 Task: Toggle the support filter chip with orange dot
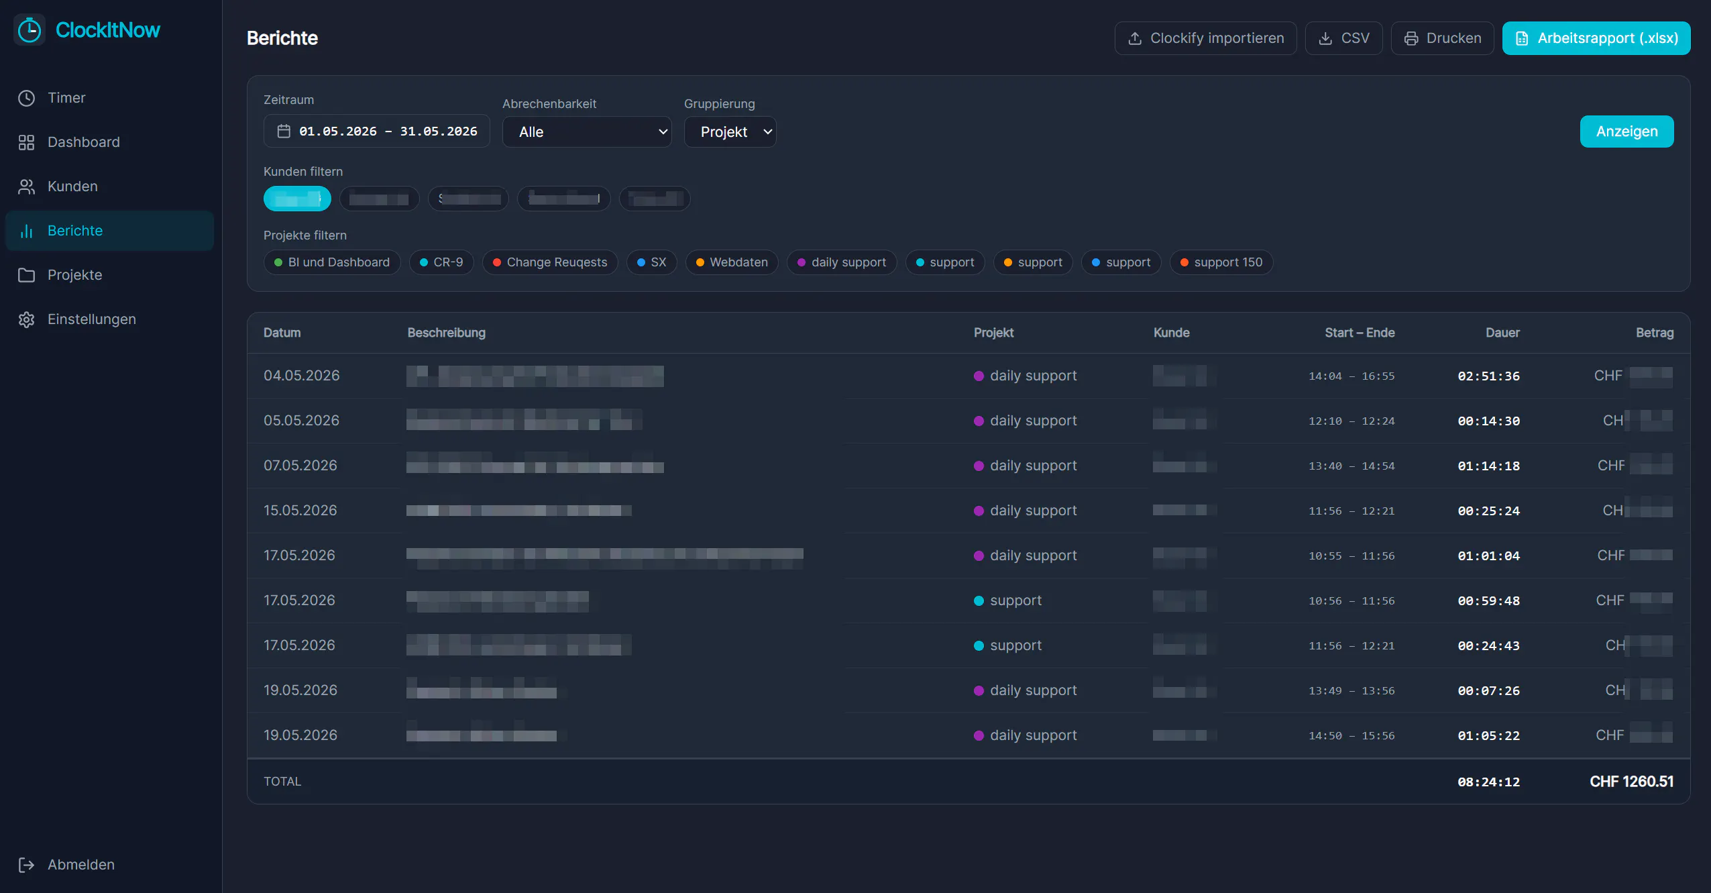click(1033, 262)
